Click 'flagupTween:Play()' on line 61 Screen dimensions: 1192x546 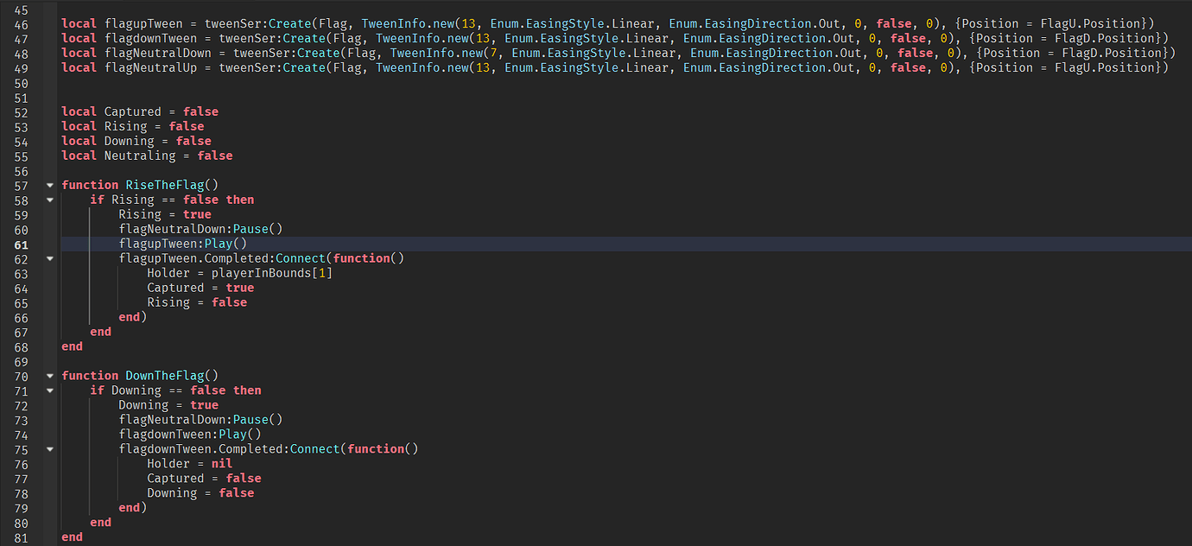(x=183, y=244)
